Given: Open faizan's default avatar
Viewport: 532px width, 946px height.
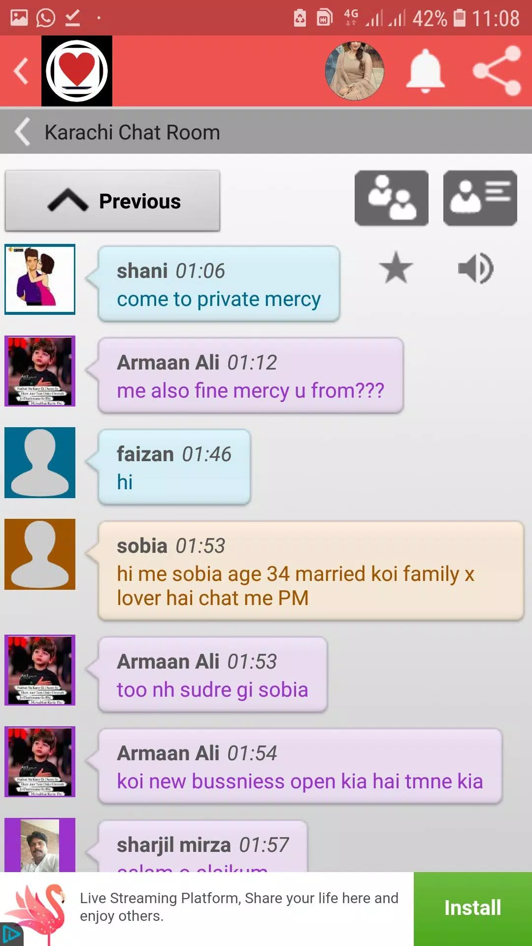Looking at the screenshot, I should 40,463.
